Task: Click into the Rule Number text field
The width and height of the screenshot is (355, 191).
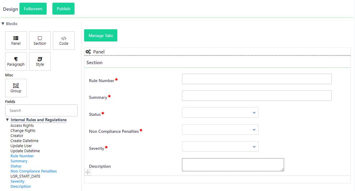Action: (x=257, y=79)
